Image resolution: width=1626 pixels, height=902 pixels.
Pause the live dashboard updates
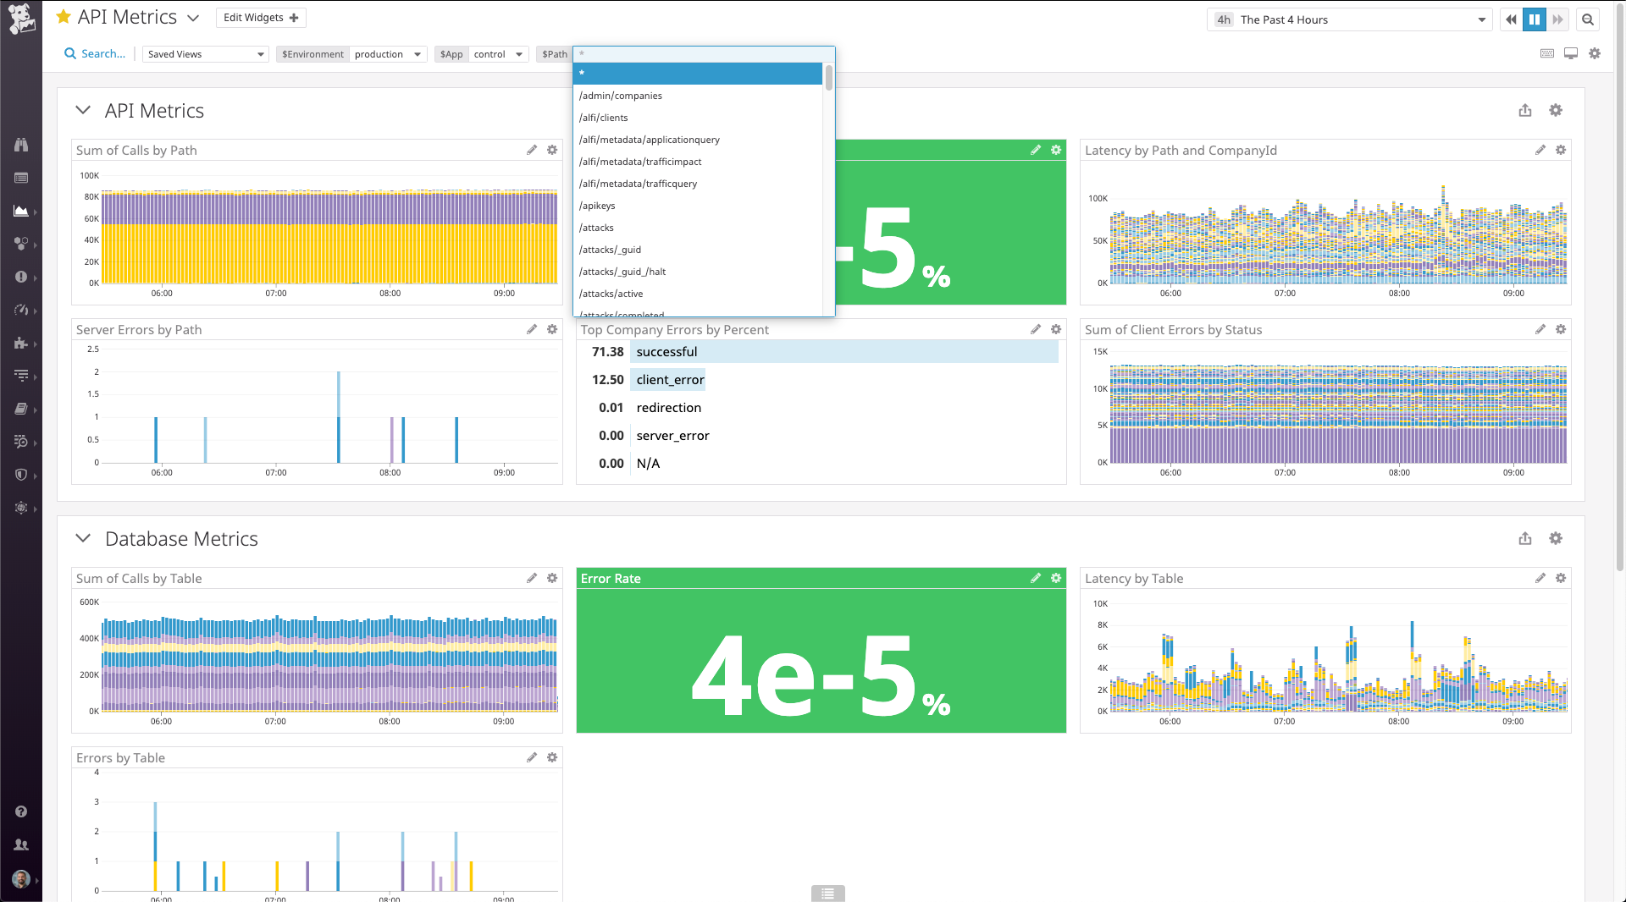point(1535,19)
